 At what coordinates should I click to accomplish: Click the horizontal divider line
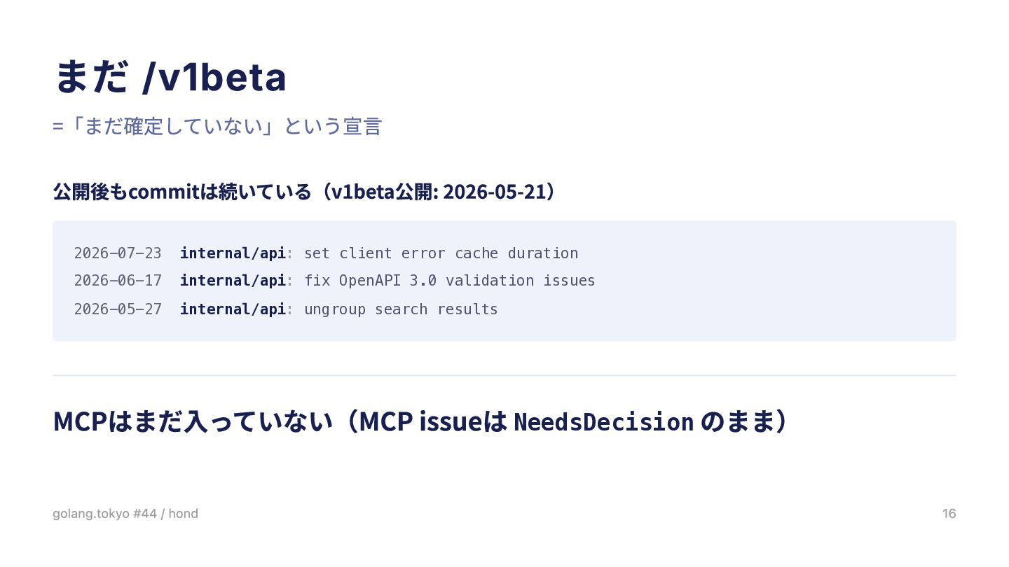[504, 375]
